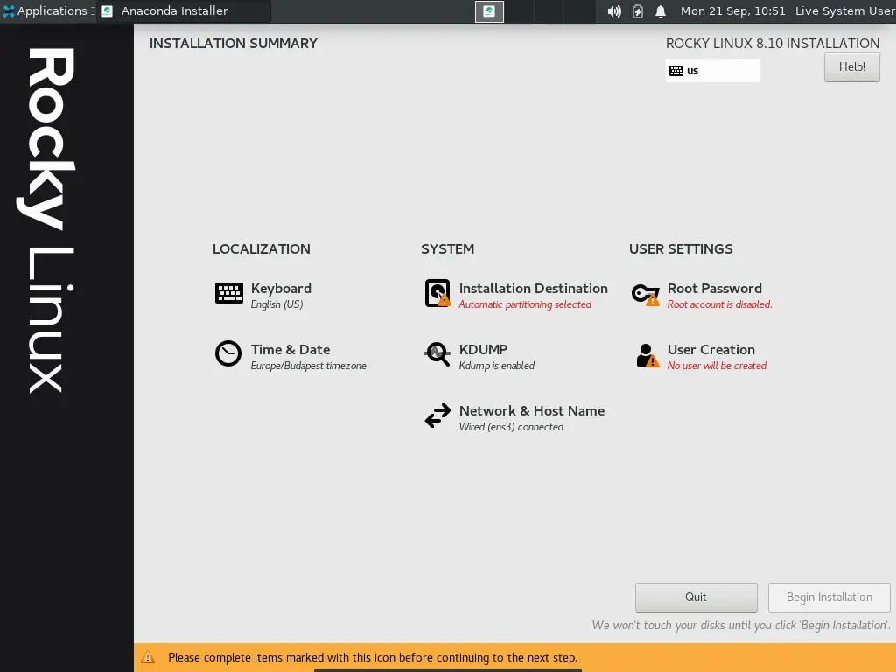Open Network & Host Name arrows icon
The image size is (896, 672).
coord(437,416)
